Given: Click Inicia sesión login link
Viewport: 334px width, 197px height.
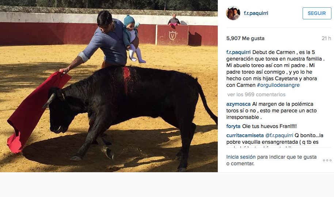Looking at the screenshot, I should [241, 157].
